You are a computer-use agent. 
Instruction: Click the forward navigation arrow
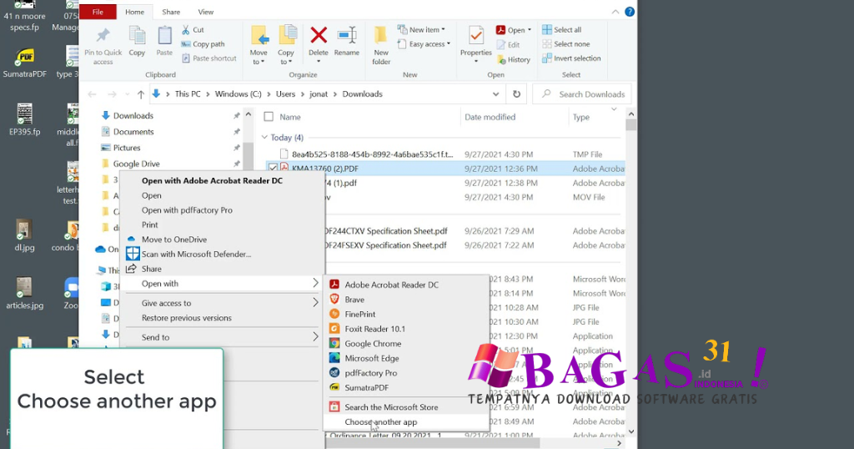[112, 94]
